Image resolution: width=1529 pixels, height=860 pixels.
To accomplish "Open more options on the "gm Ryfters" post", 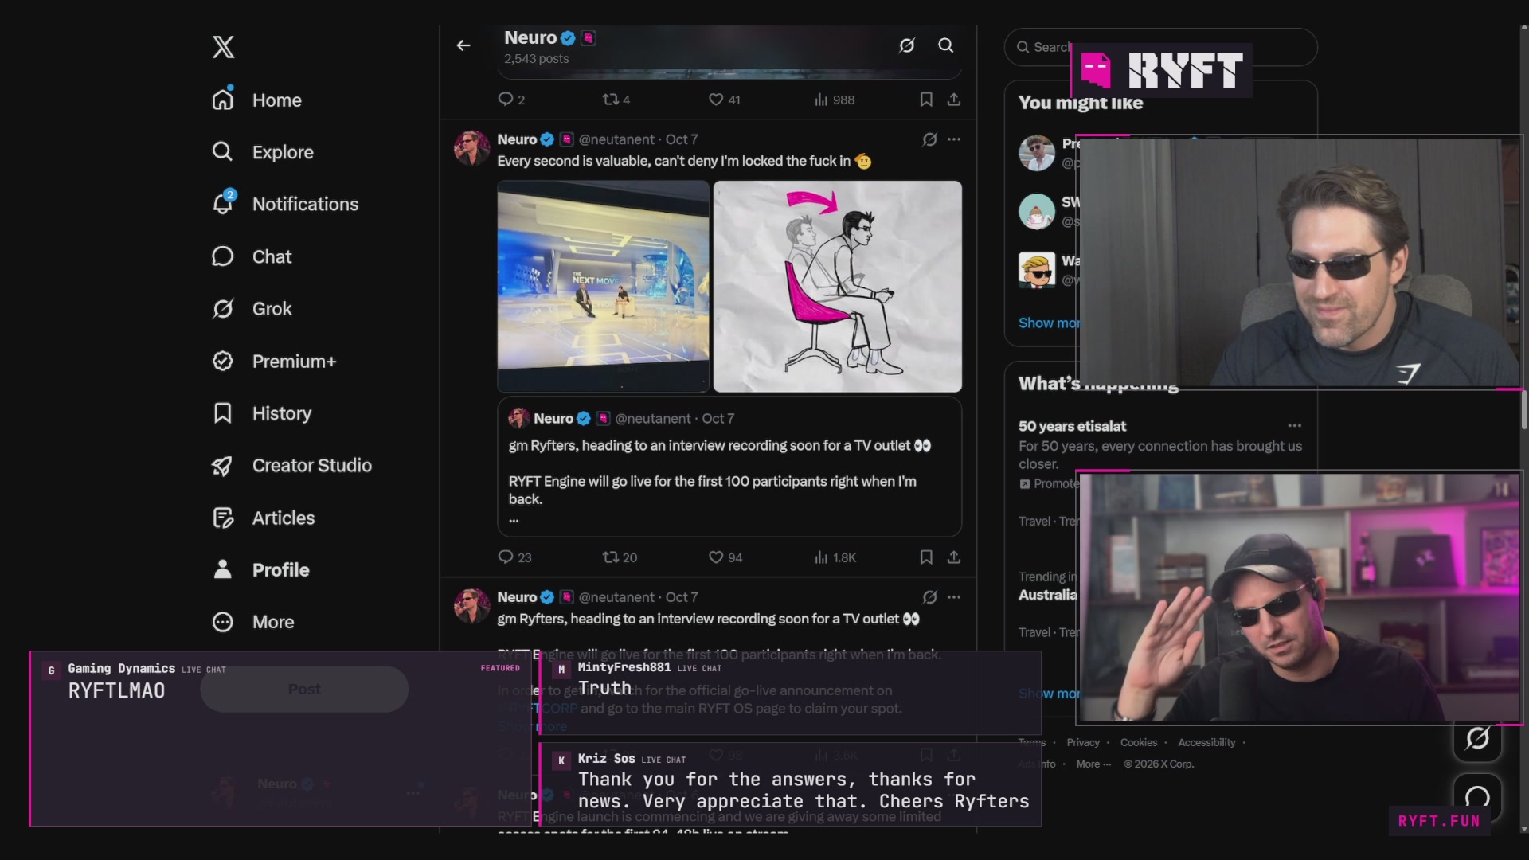I will [x=954, y=597].
